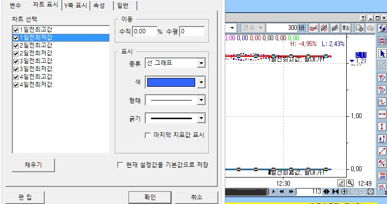Open the 굵기 line thickness dropdown
This screenshot has height=204, width=387.
[201, 118]
